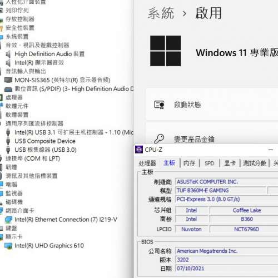Open the 处理器 tab in CPU-Z
The height and width of the screenshot is (278, 278).
pyautogui.click(x=147, y=163)
